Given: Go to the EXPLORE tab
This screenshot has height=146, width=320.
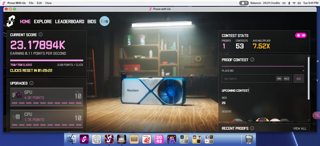Looking at the screenshot, I should 43,22.
